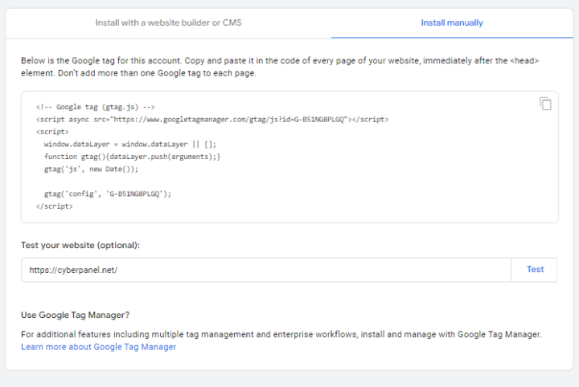This screenshot has width=579, height=387.
Task: Click the gtag('config') code line
Action: point(108,193)
